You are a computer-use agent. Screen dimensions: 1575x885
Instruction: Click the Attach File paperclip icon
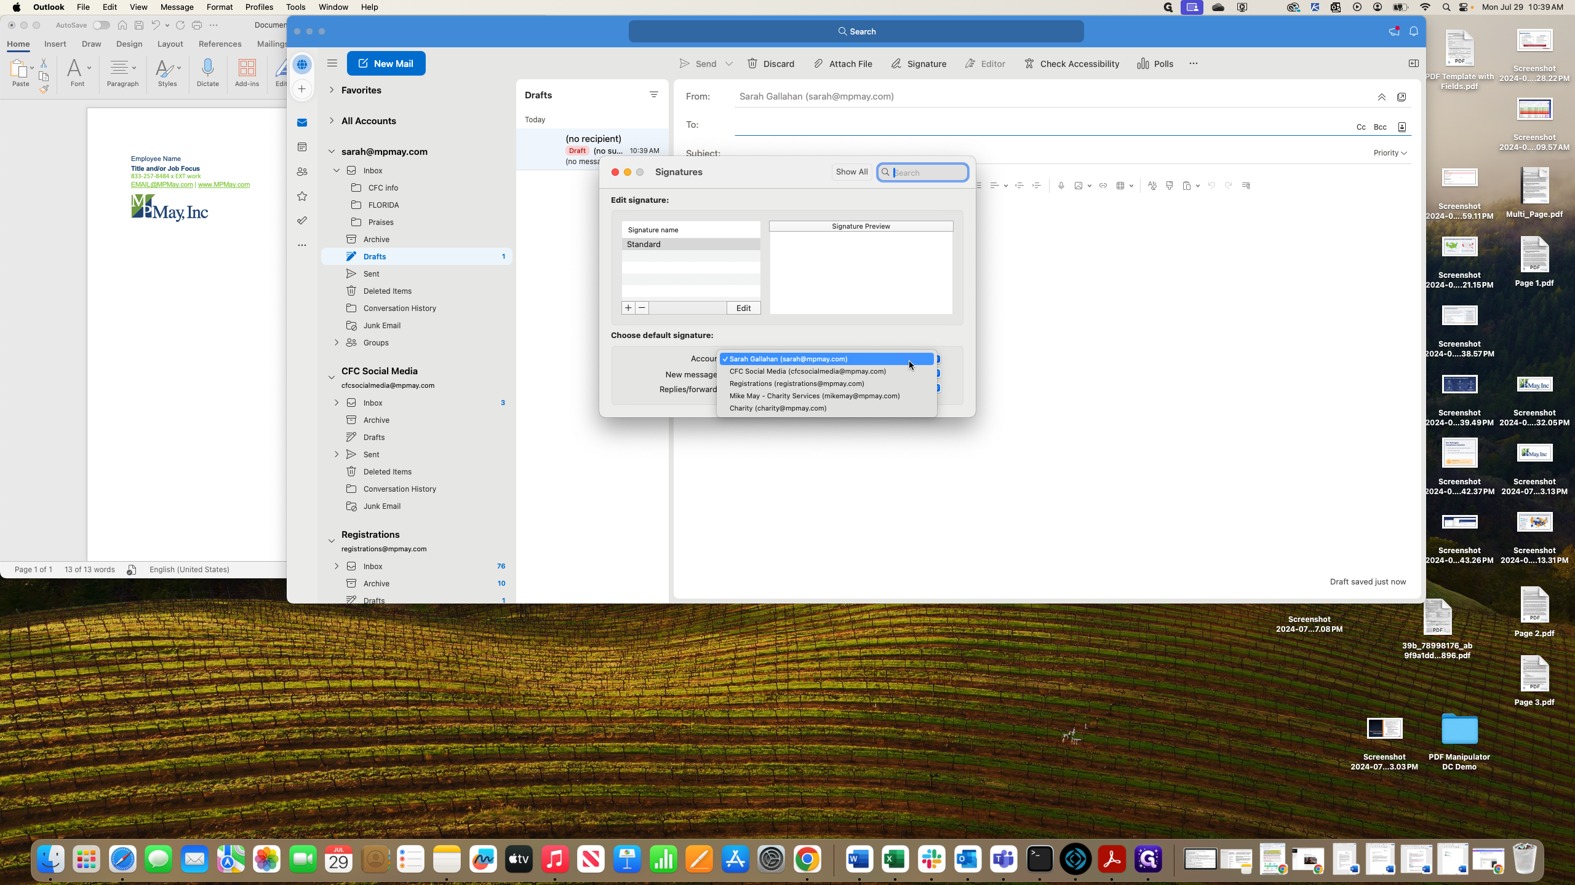tap(818, 64)
